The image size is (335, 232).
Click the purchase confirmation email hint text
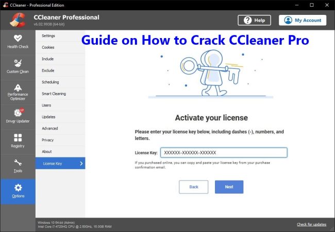tap(203, 165)
